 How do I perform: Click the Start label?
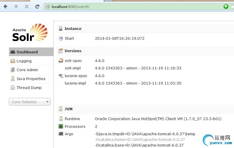point(69,39)
